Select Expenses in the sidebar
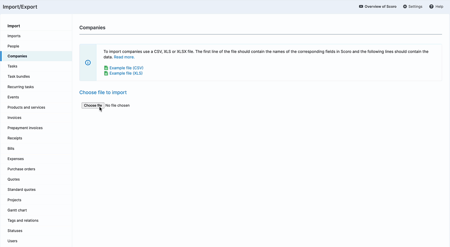Screen dimensions: 450x247 click(x=36, y=159)
